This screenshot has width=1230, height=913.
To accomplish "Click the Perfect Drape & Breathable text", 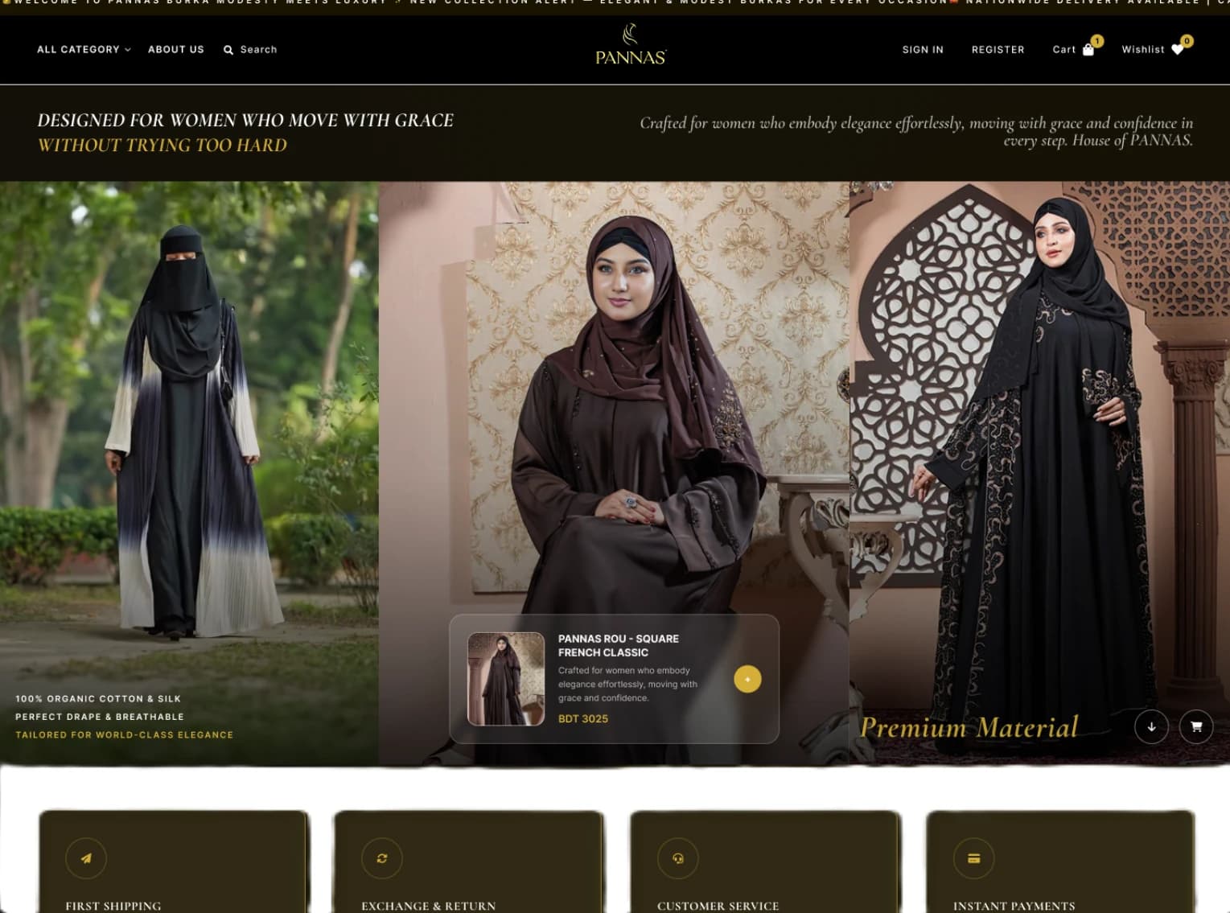I will (x=100, y=717).
